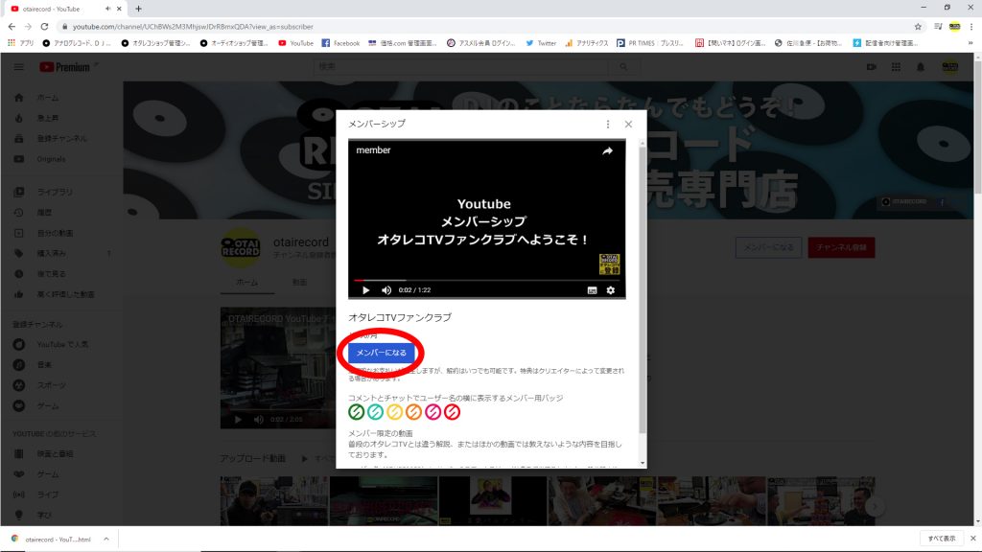Open the PR TIMES bookmark
The image size is (982, 552).
pos(649,43)
